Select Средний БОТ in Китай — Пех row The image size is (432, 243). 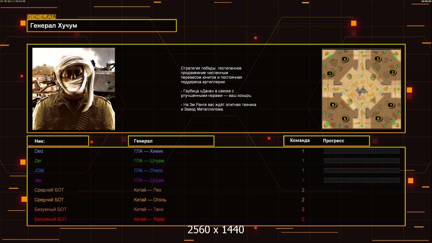pyautogui.click(x=49, y=190)
